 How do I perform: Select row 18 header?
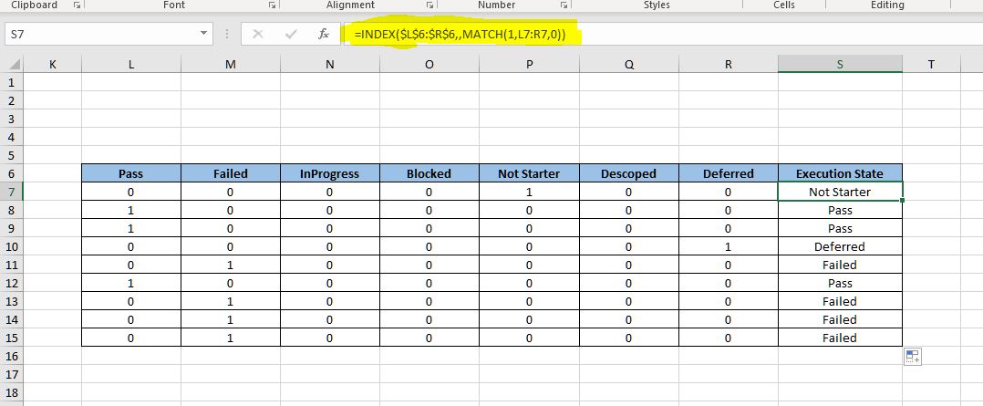click(x=12, y=392)
